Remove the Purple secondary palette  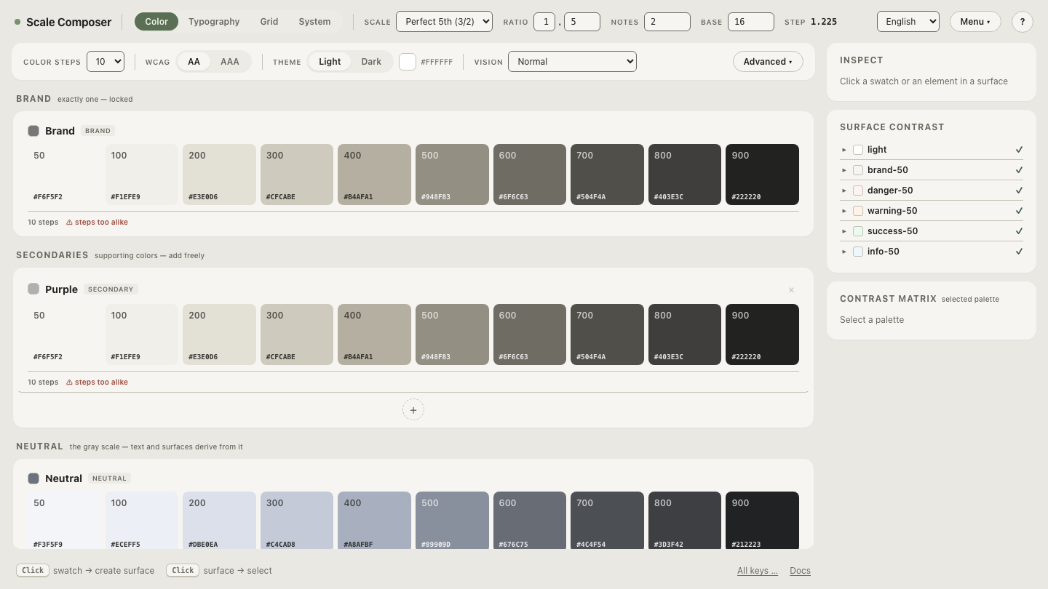tap(791, 290)
